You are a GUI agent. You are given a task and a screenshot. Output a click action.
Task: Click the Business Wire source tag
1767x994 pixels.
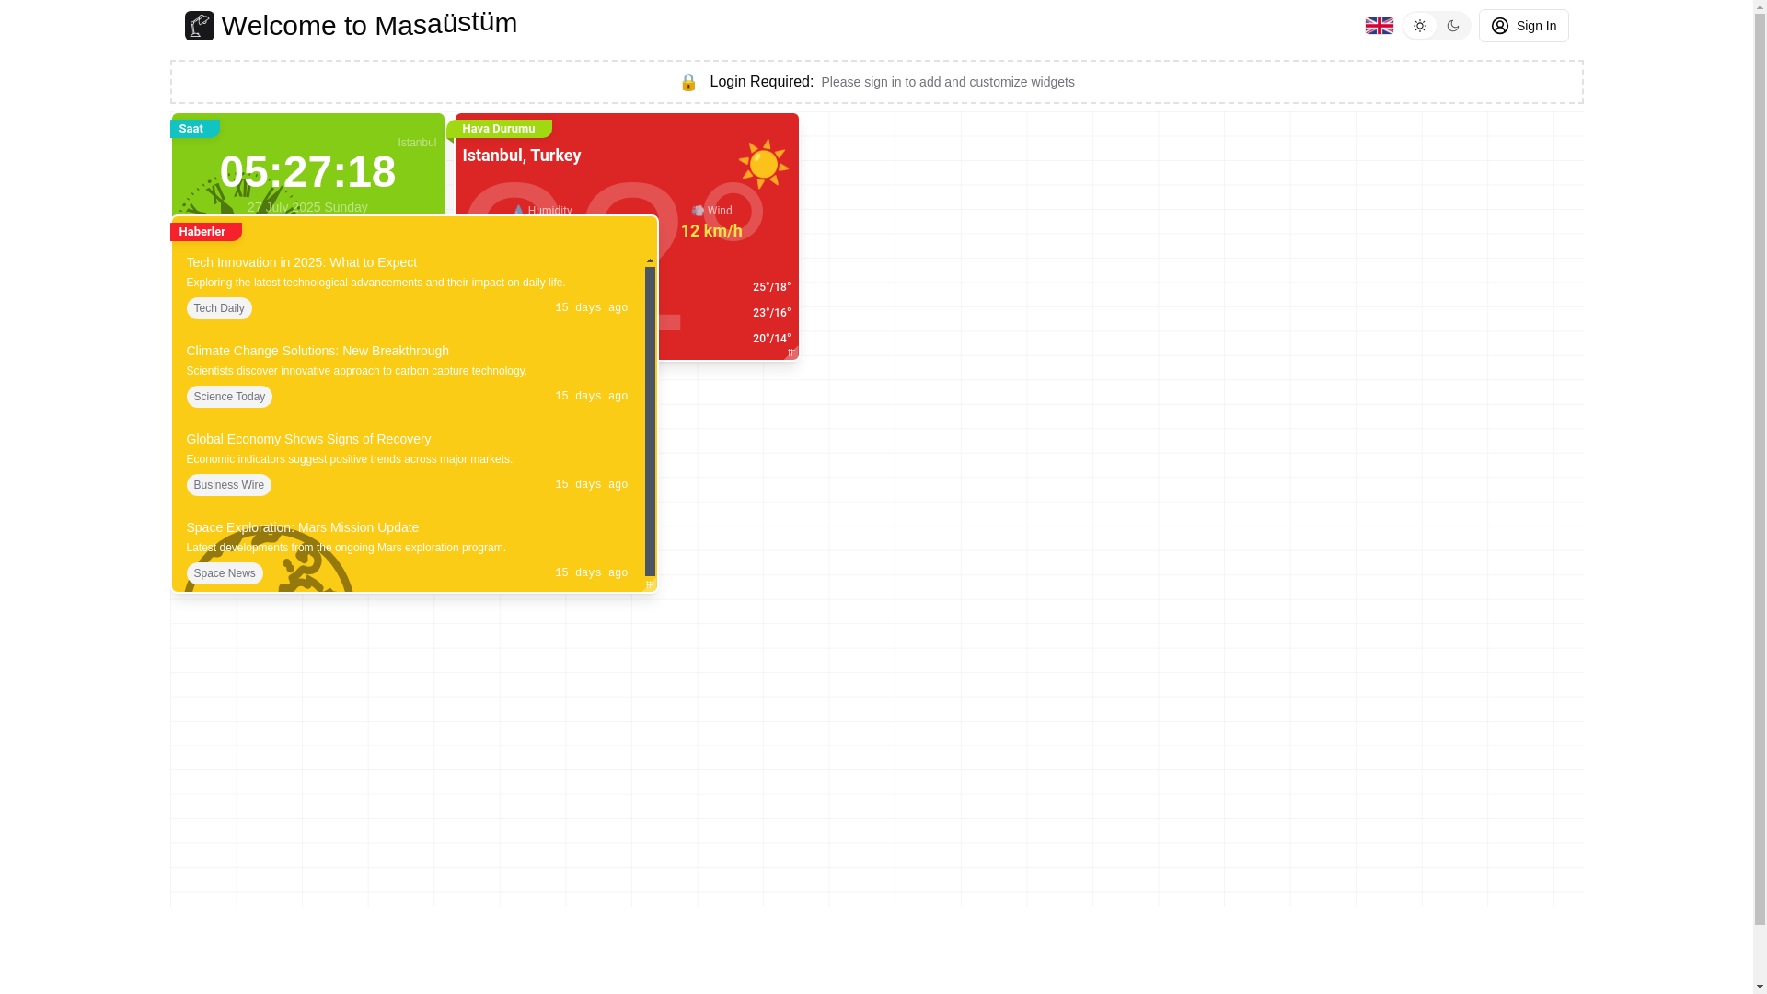click(x=228, y=485)
